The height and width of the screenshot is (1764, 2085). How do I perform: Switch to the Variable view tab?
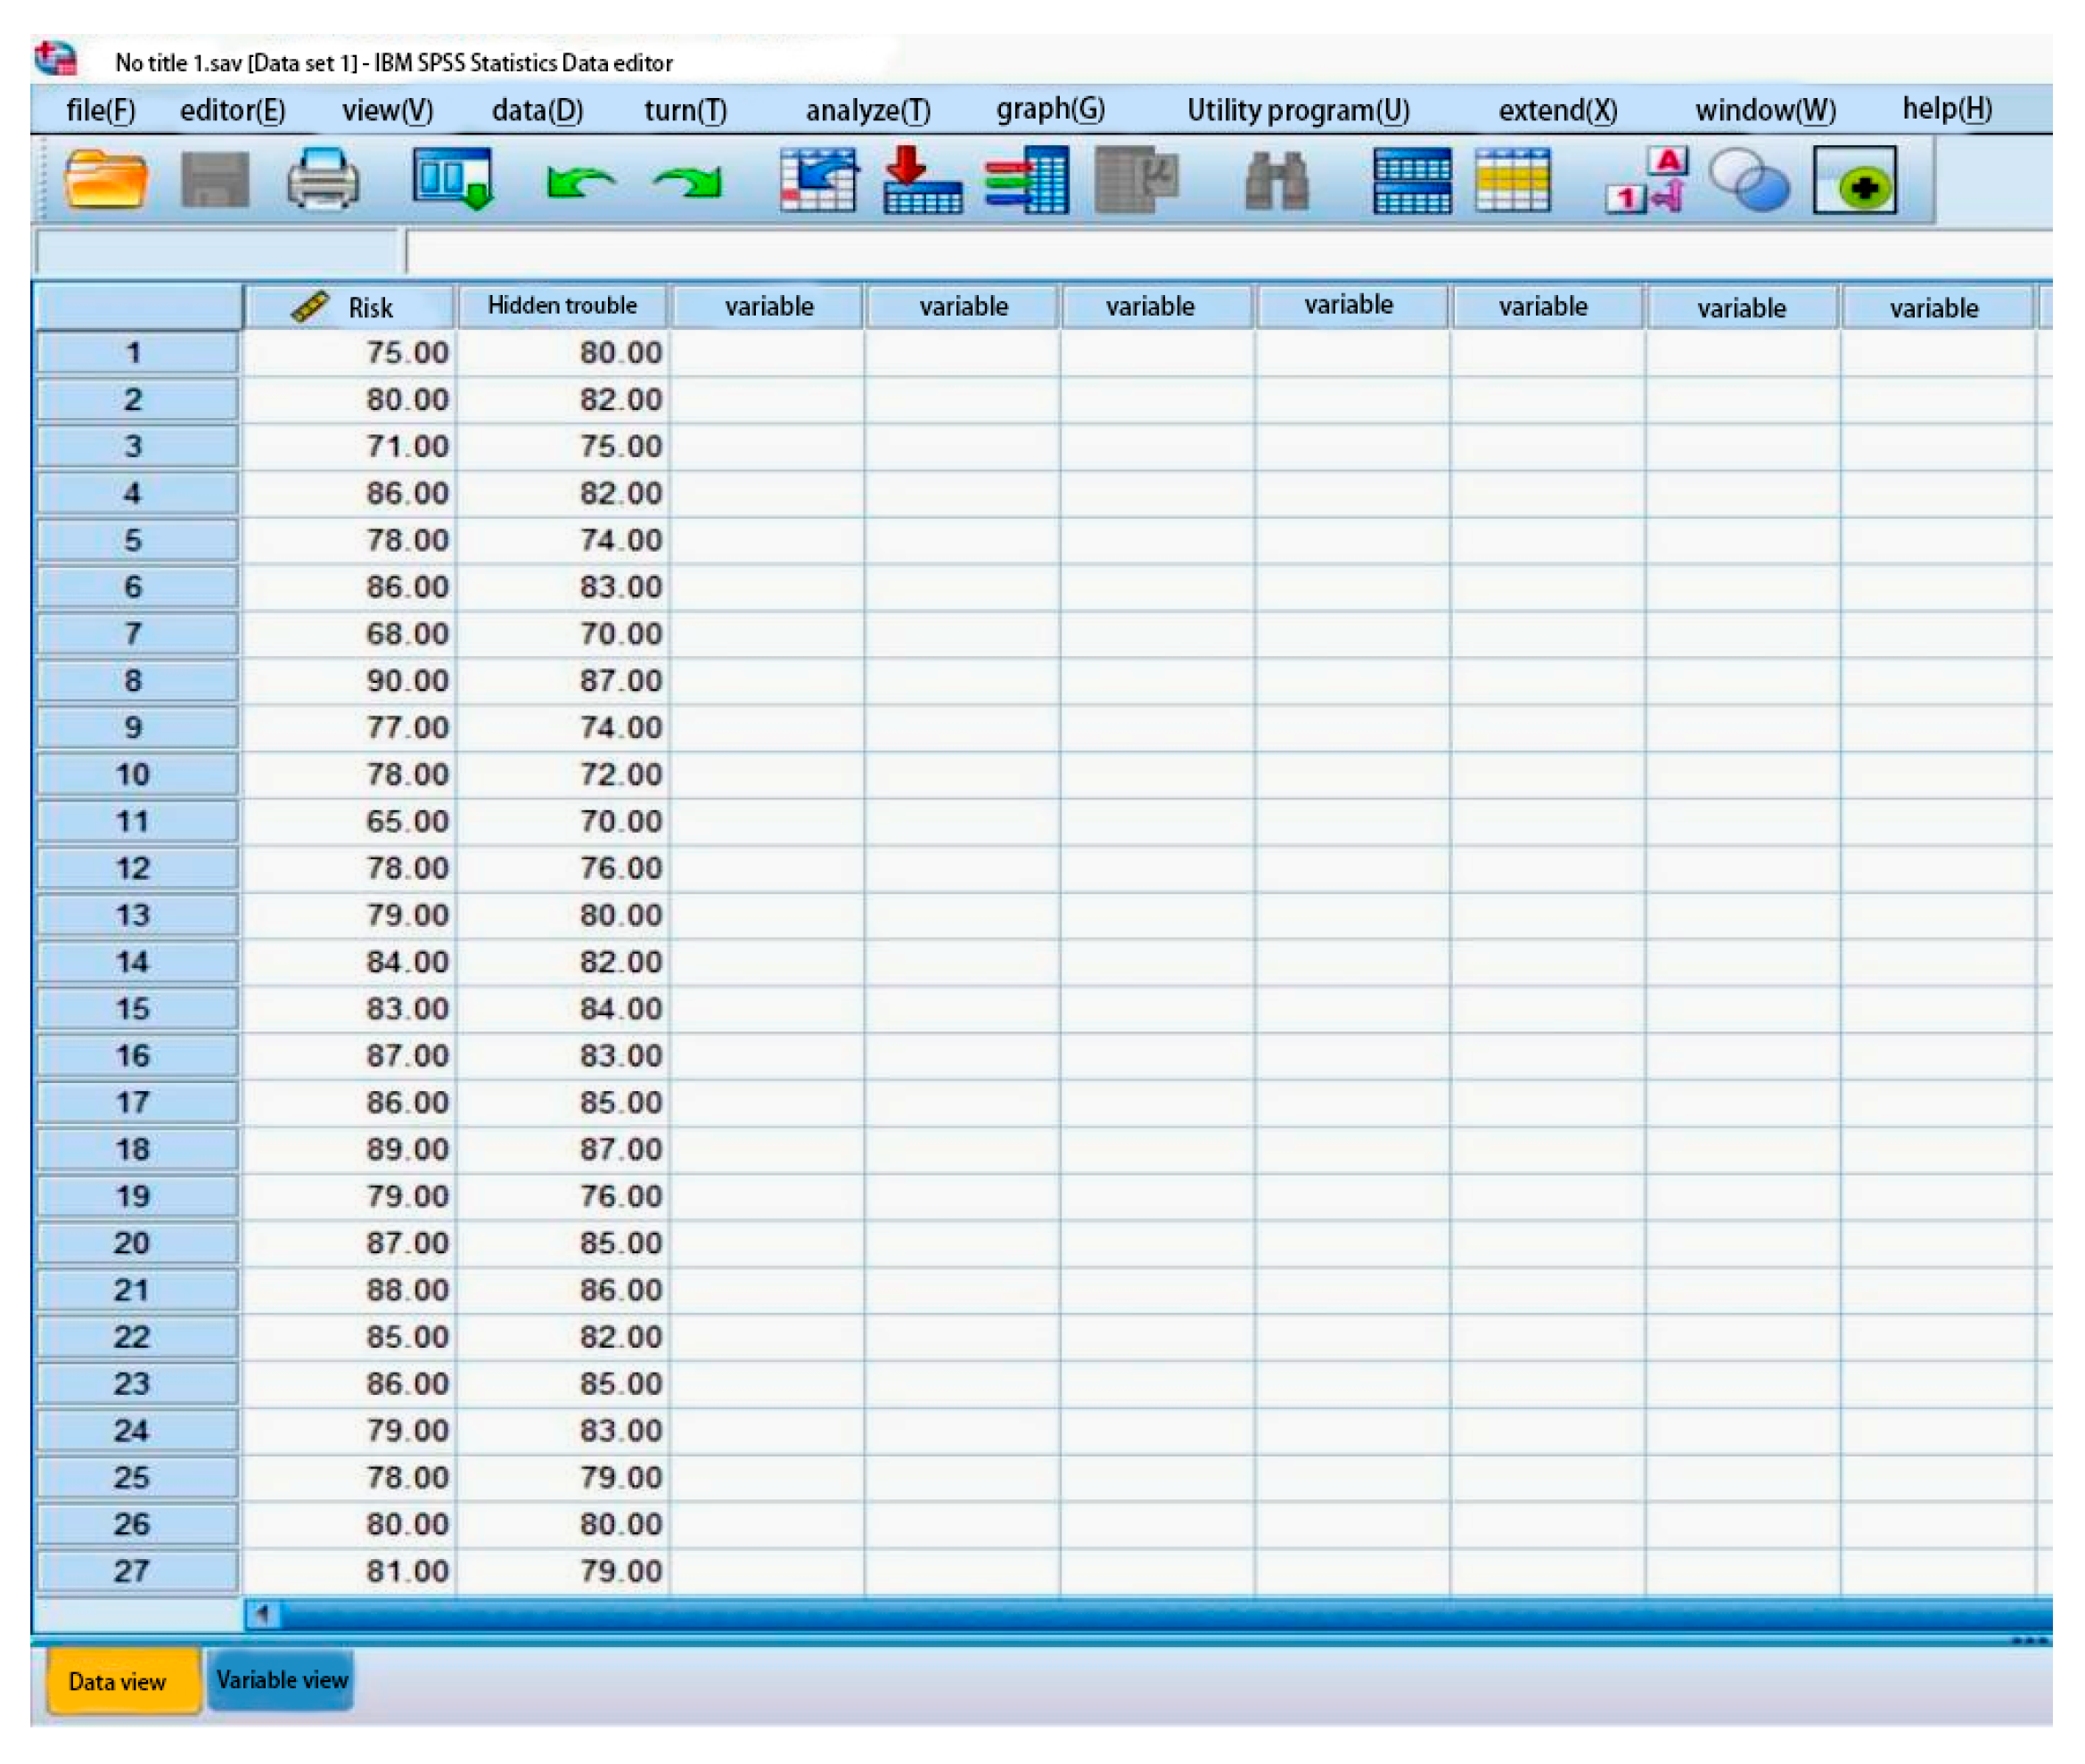[x=282, y=1680]
